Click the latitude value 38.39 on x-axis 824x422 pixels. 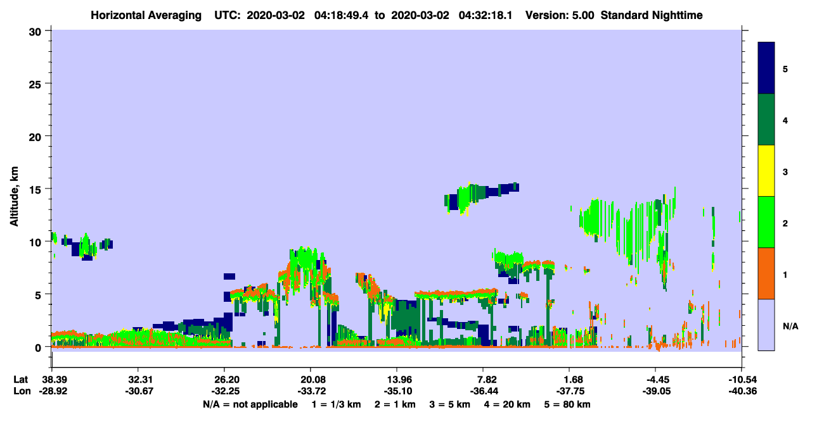click(52, 379)
